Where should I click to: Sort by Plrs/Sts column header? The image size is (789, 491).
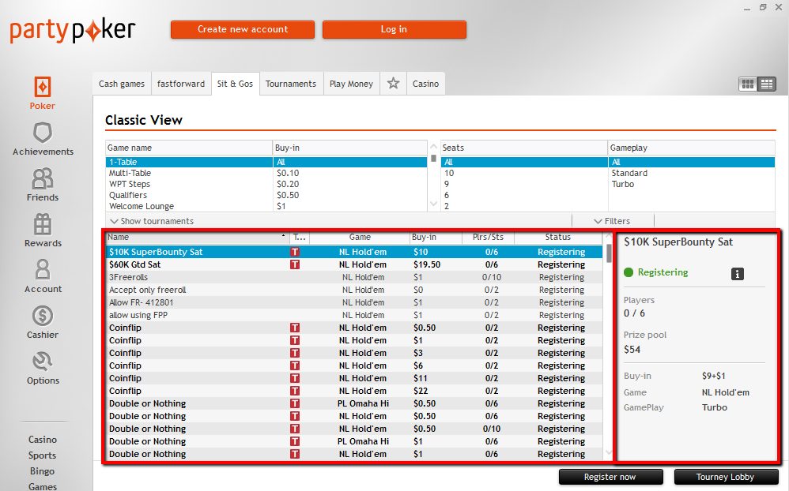coord(488,237)
